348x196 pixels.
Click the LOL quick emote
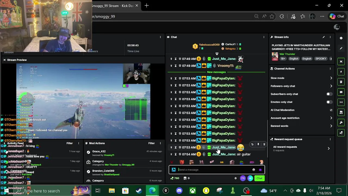click(x=222, y=162)
